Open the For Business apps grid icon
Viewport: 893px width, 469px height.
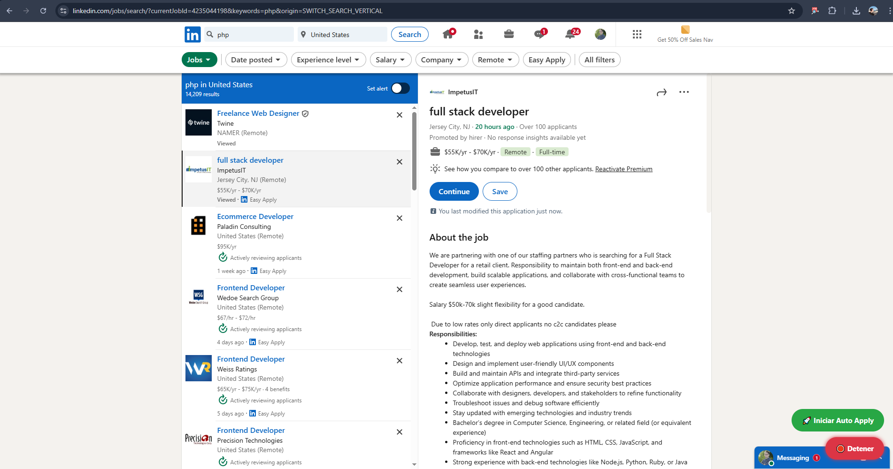point(637,34)
